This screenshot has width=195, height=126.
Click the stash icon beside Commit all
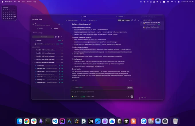(x=56, y=37)
